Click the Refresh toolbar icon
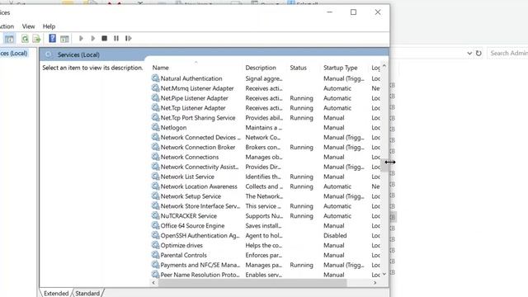Screen dimensions: 528x297 25,39
